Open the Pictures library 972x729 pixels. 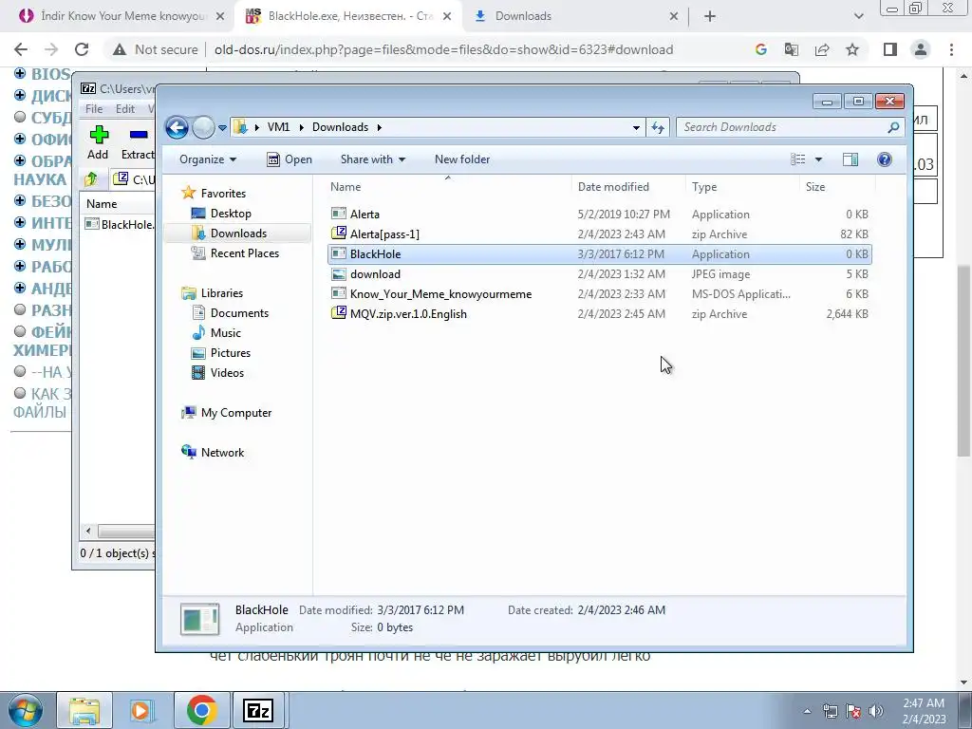[x=221, y=353]
